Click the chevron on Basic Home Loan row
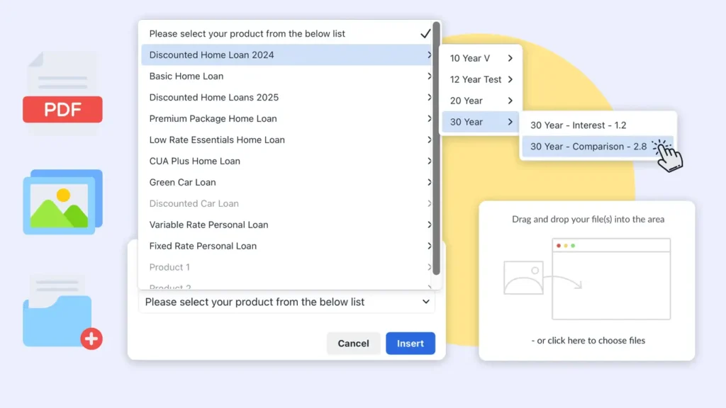726x408 pixels. click(429, 76)
